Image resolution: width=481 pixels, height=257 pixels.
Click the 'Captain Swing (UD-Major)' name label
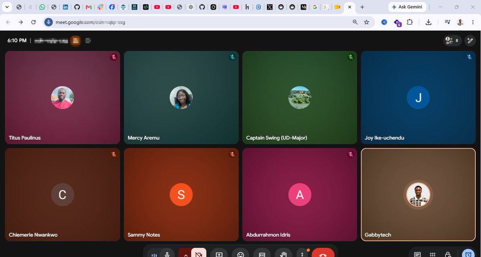[x=277, y=138]
